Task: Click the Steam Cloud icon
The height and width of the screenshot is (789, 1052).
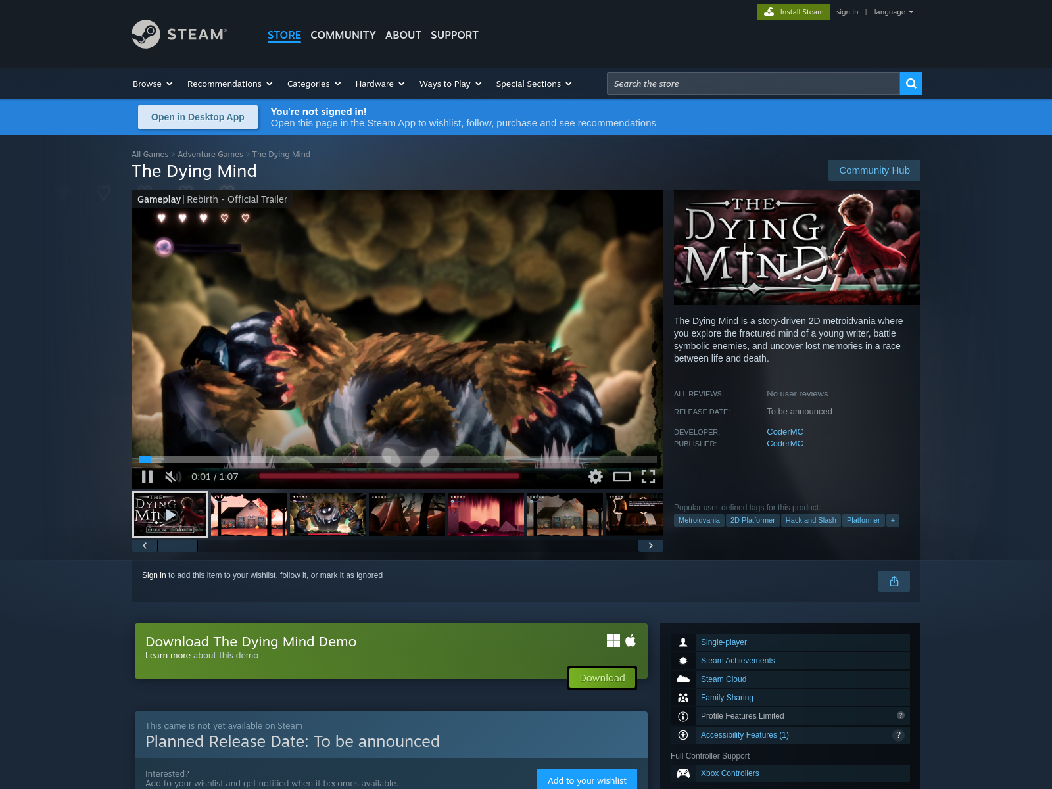Action: (683, 679)
